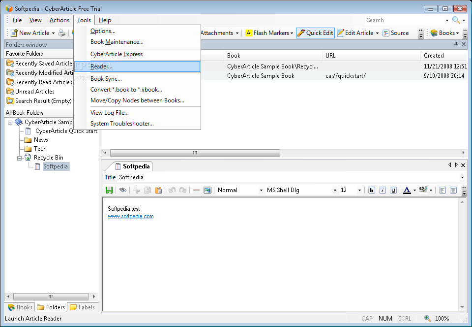The image size is (472, 327).
Task: Select Recently Read Articles folder
Action: coord(39,82)
